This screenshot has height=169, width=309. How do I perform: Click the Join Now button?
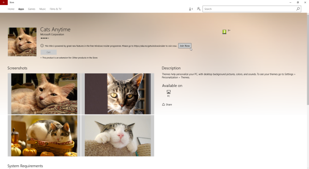(x=184, y=46)
